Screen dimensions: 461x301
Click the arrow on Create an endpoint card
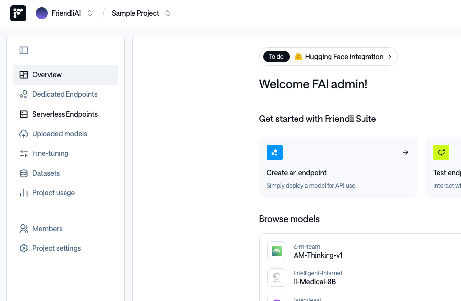point(406,152)
